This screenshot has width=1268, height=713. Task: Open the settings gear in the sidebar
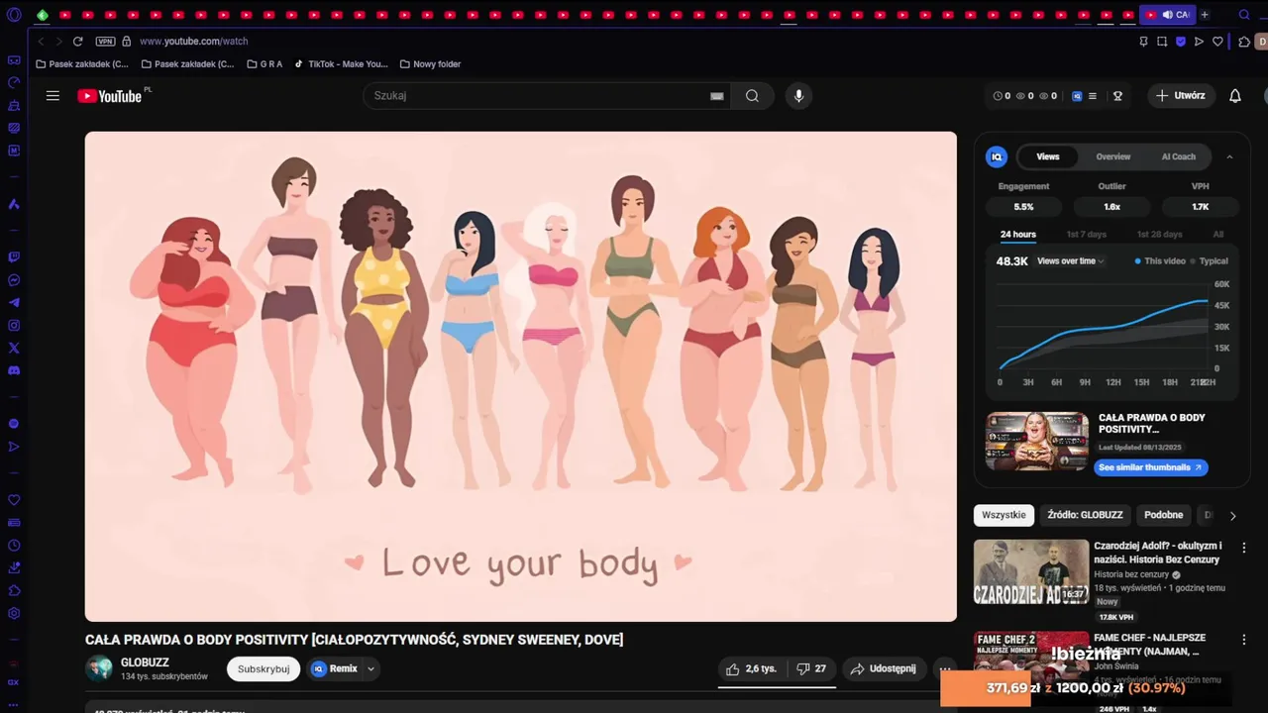(14, 614)
